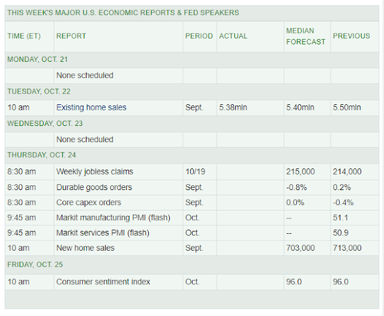Click the FRIDAY, OCT. 25 day row
The height and width of the screenshot is (316, 384).
(x=192, y=265)
